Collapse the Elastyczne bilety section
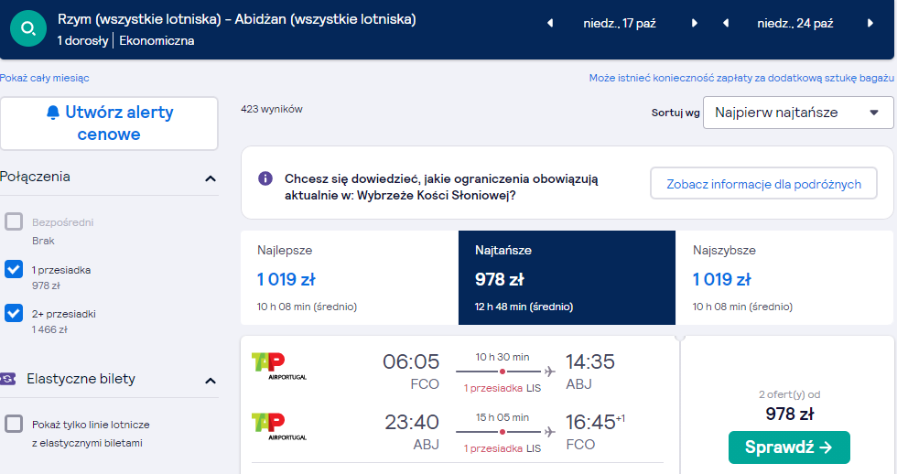897x474 pixels. click(211, 381)
